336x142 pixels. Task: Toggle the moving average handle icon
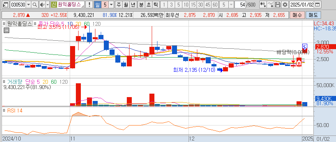35,23
